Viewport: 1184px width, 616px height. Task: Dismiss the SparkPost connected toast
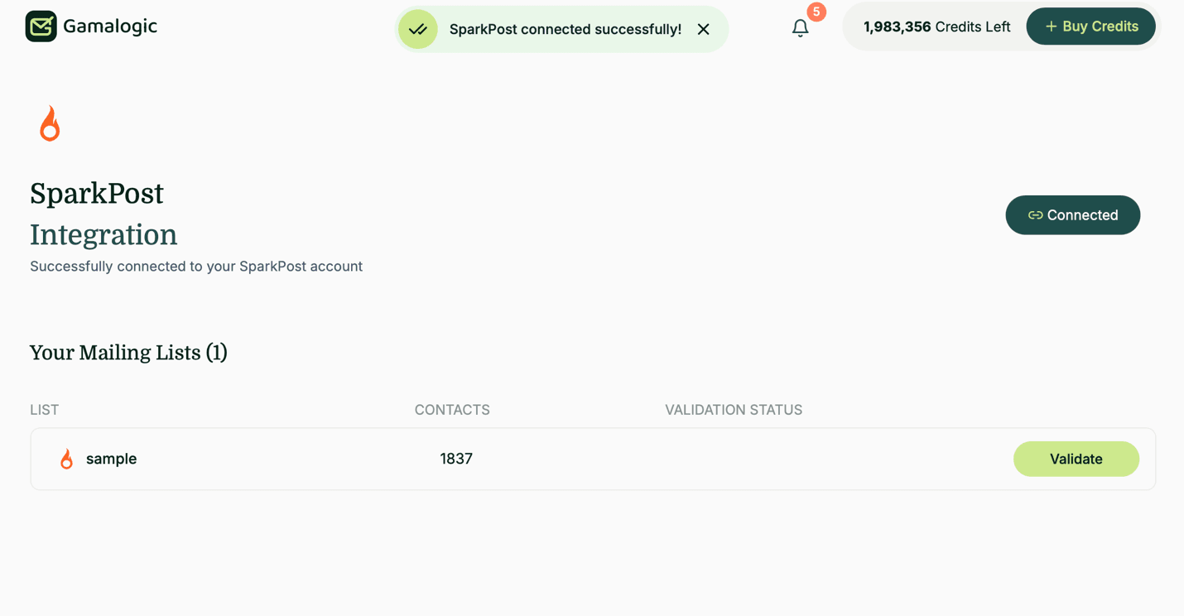coord(704,30)
